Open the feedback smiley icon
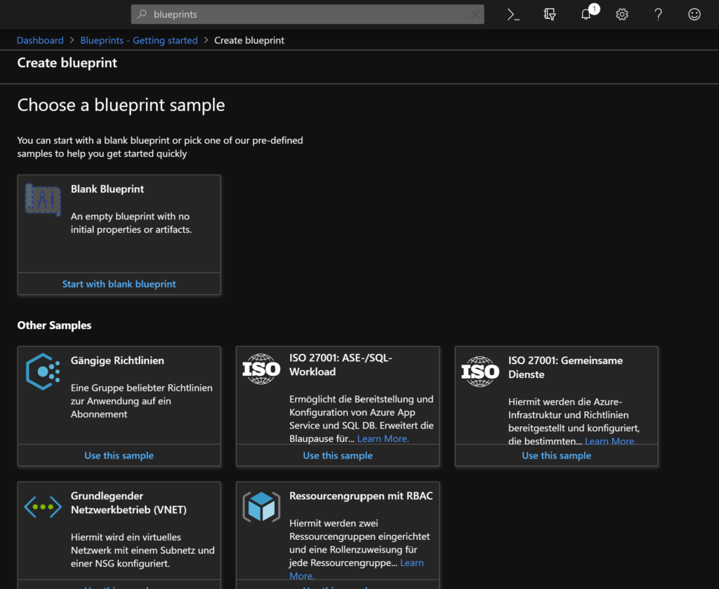 tap(694, 15)
